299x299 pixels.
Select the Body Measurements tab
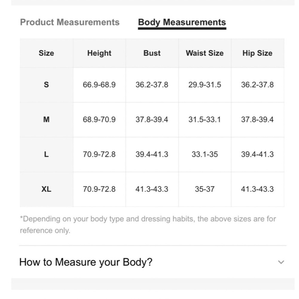point(182,22)
